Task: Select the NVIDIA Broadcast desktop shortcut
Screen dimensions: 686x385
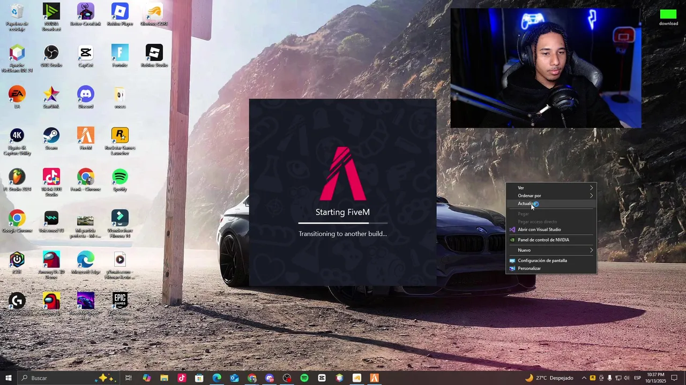Action: pos(51,17)
